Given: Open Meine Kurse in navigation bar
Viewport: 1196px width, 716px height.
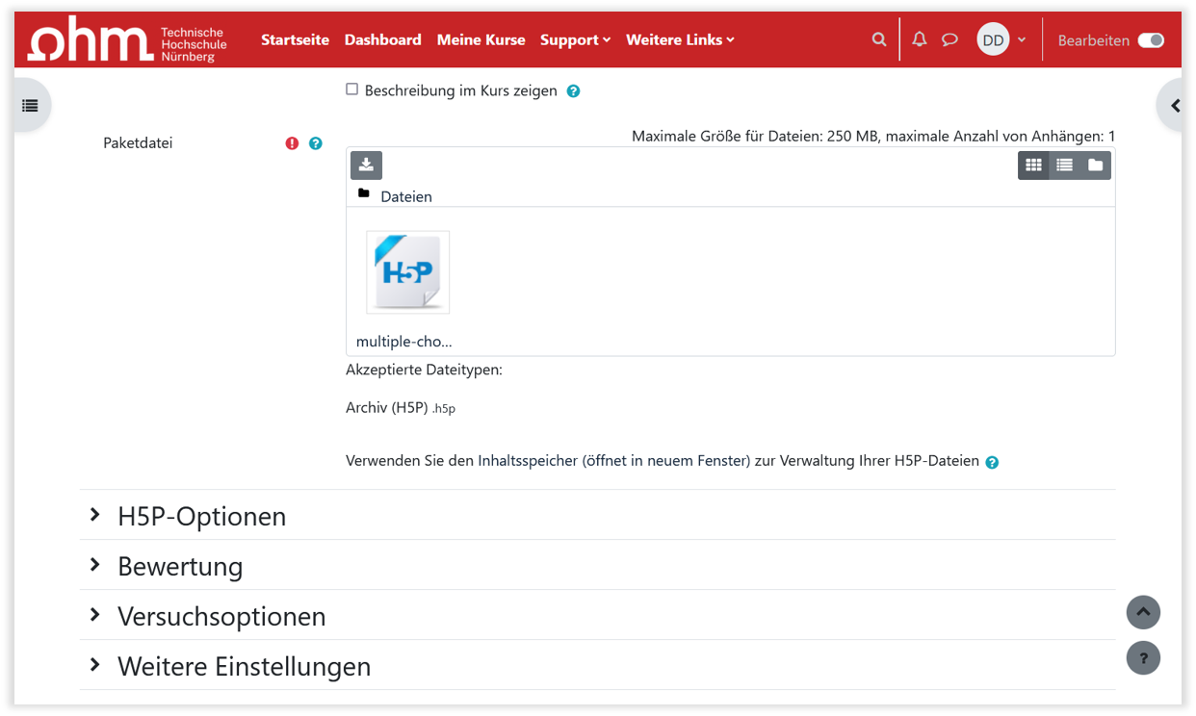Looking at the screenshot, I should (481, 39).
